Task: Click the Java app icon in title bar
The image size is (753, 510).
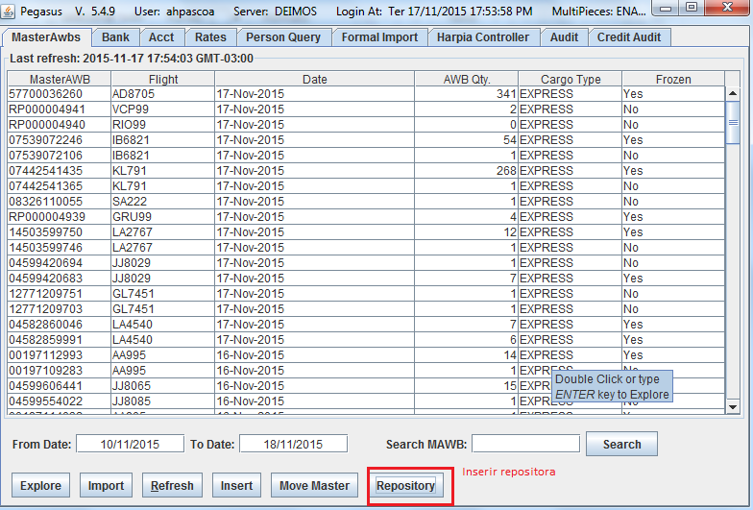Action: pyautogui.click(x=8, y=10)
